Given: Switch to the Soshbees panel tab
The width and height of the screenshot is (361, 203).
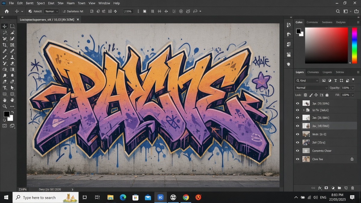Looking at the screenshot, I should [x=327, y=22].
